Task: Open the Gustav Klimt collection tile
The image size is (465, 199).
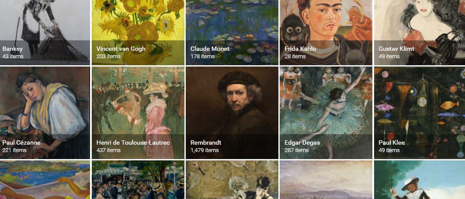Action: pos(419,32)
